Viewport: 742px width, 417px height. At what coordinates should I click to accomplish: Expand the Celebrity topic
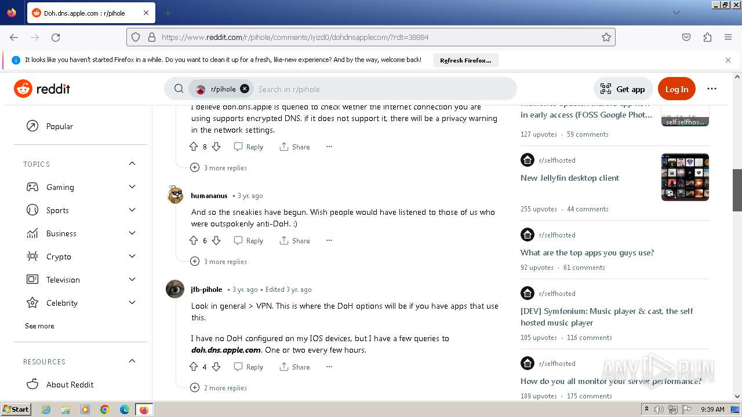coord(132,303)
